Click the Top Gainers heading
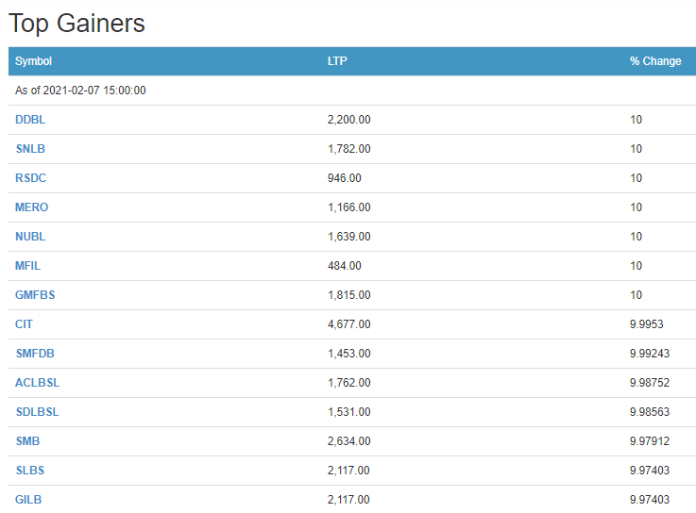The image size is (696, 513). point(76,23)
